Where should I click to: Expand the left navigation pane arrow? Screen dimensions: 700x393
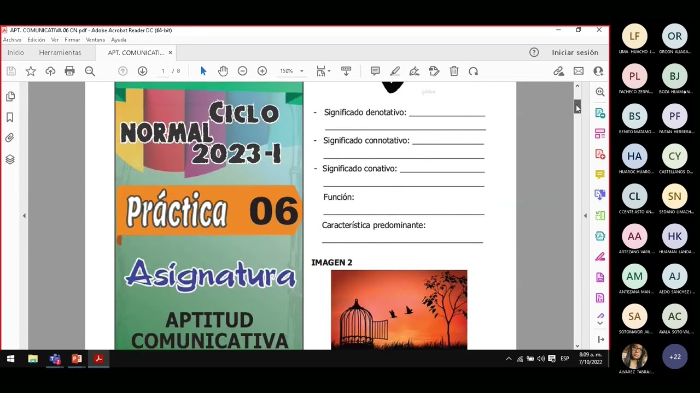coord(24,216)
